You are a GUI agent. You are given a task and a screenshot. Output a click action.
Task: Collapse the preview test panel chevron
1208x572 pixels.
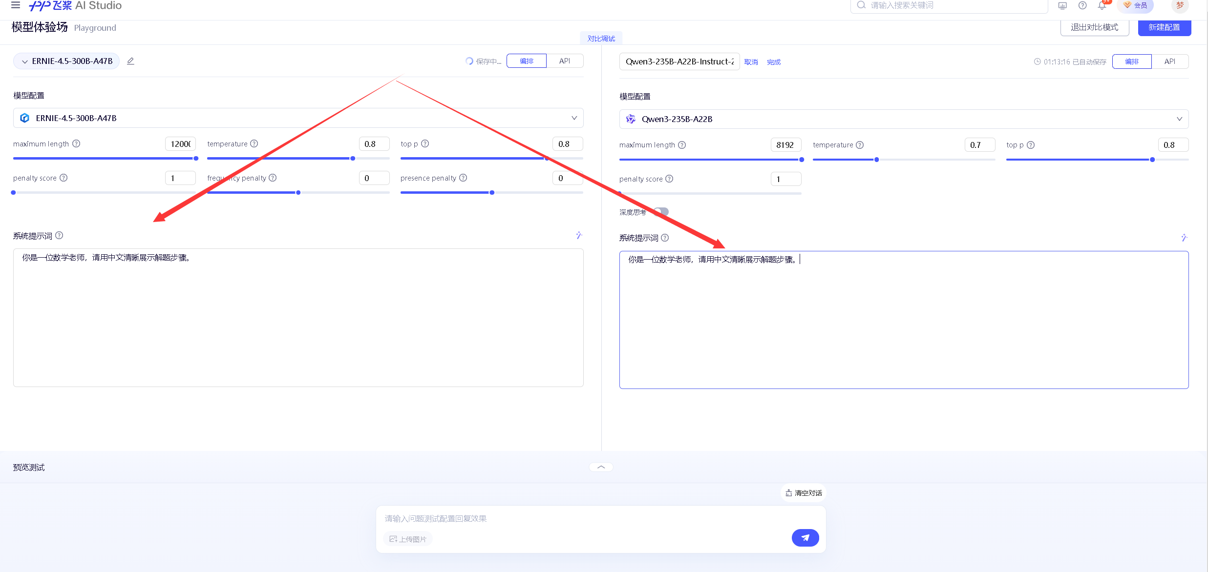[601, 467]
